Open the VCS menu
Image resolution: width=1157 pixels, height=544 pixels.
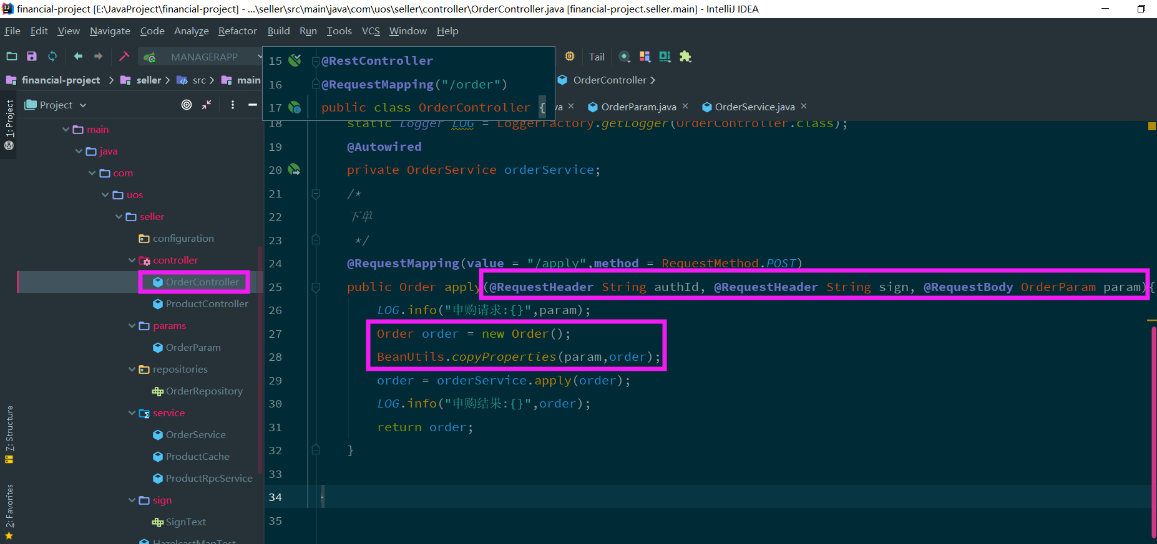click(x=371, y=31)
